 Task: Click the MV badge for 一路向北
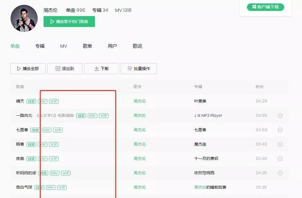(x=92, y=116)
